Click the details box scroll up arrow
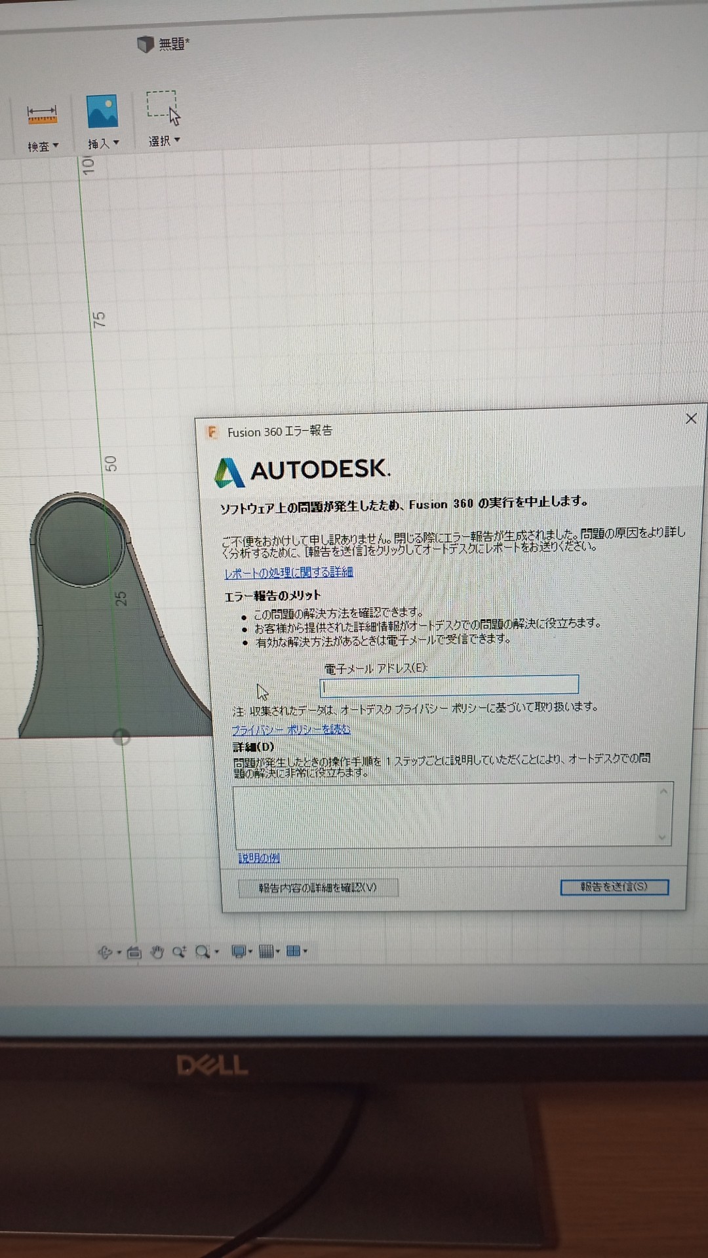The width and height of the screenshot is (708, 1258). [x=663, y=791]
